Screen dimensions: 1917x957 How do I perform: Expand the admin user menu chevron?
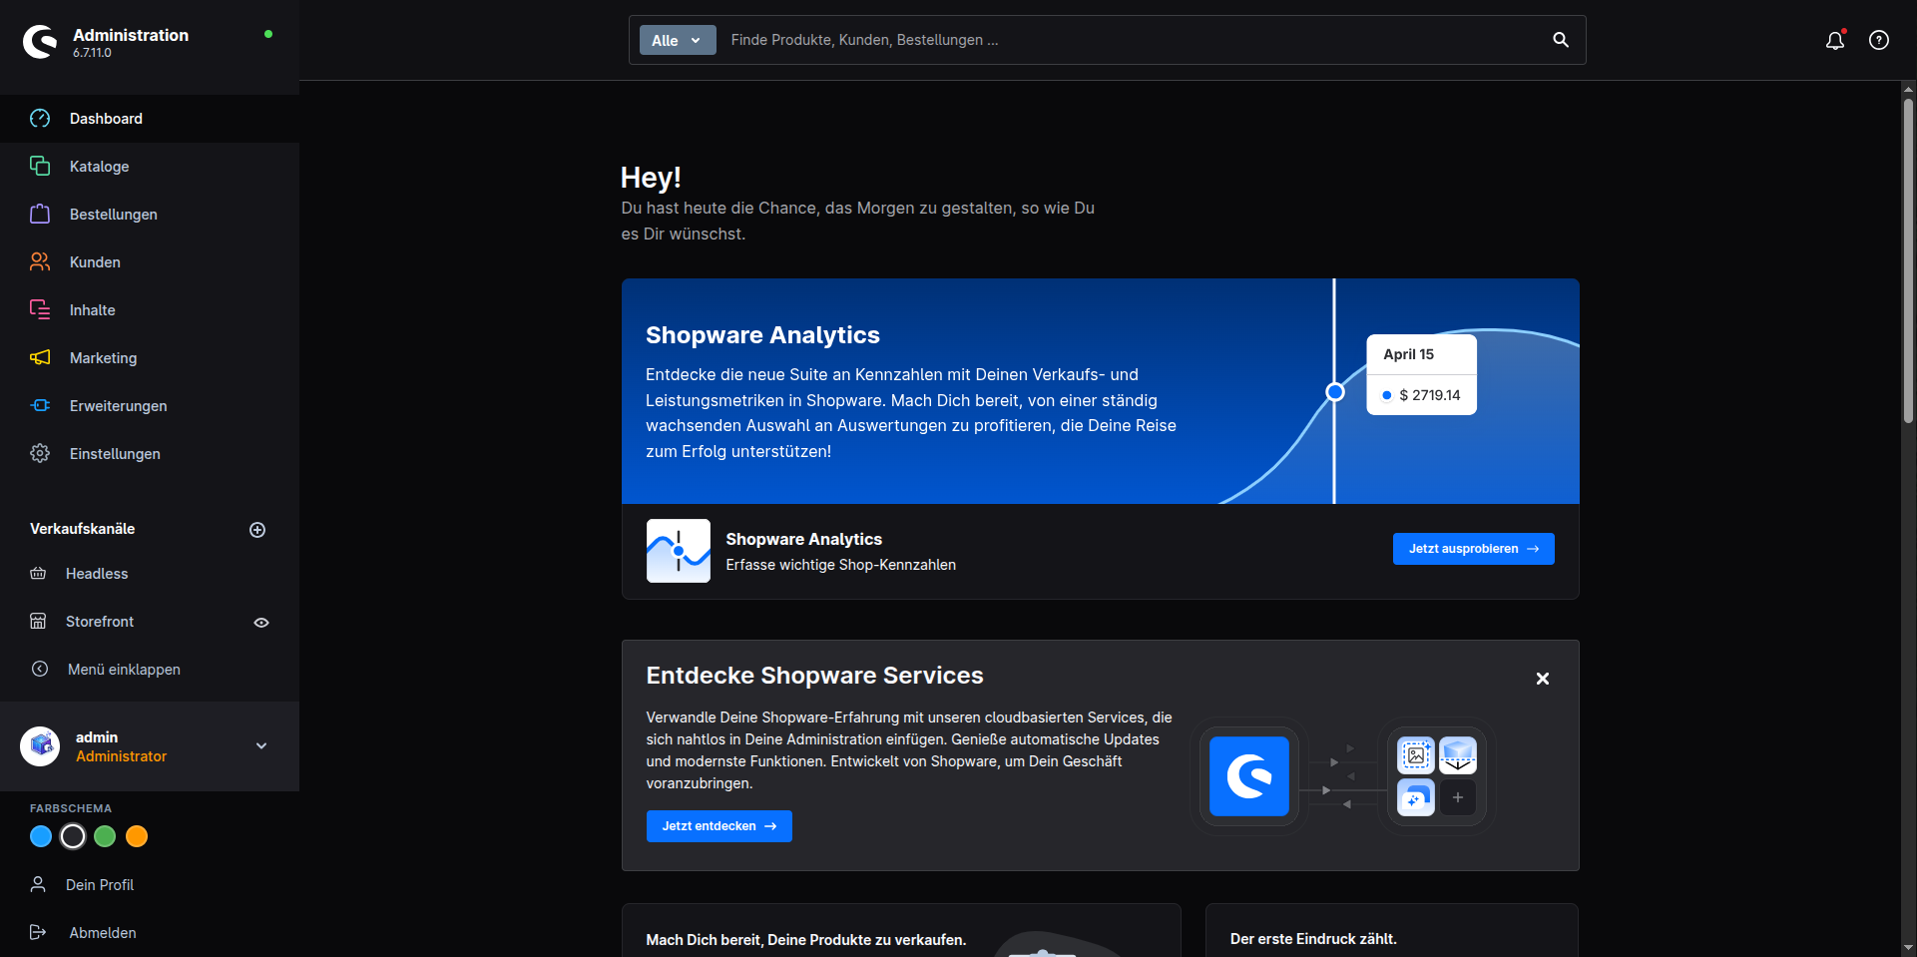pyautogui.click(x=261, y=745)
